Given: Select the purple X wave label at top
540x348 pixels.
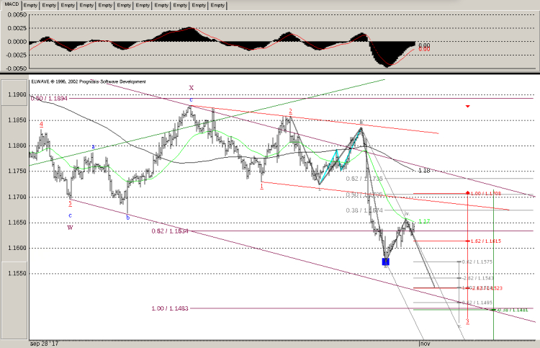Looking at the screenshot, I should [x=192, y=88].
